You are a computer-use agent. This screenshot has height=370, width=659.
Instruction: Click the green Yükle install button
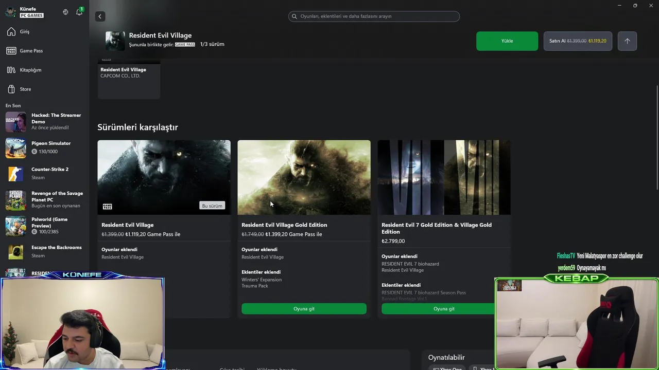tap(507, 41)
